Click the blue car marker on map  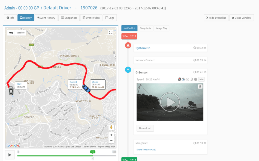coord(86,89)
